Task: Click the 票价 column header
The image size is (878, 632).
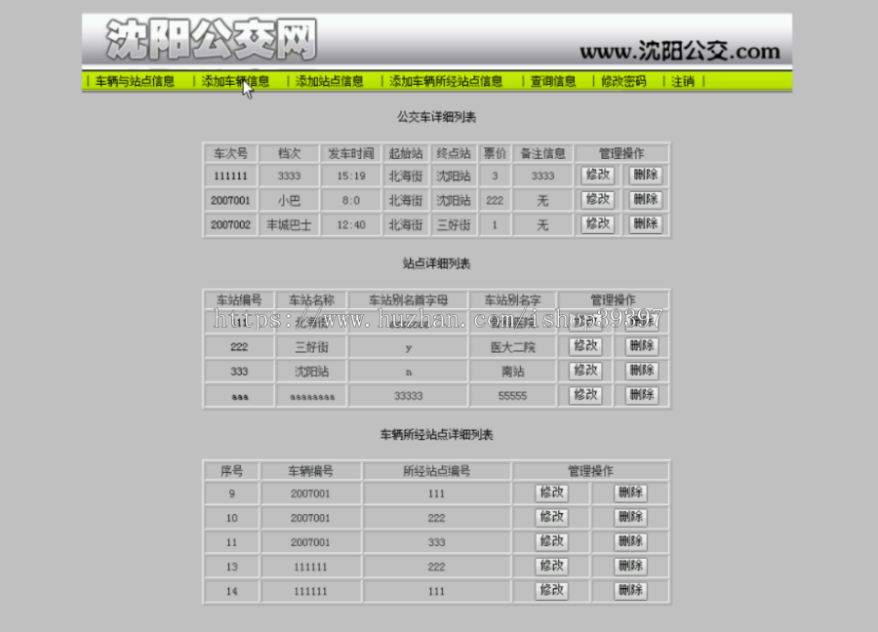Action: (x=495, y=153)
